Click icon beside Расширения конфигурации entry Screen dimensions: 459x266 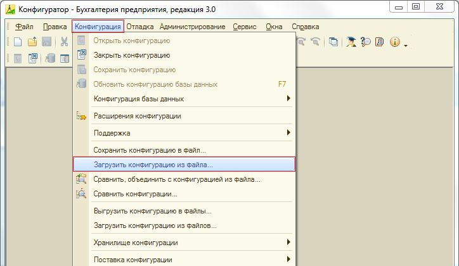81,116
